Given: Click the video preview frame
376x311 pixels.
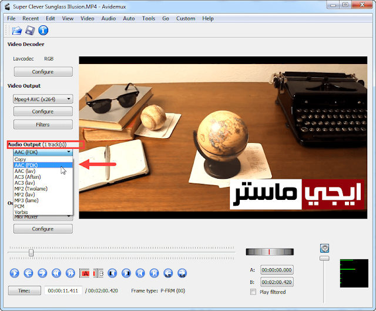Looking at the screenshot, I should pyautogui.click(x=223, y=138).
